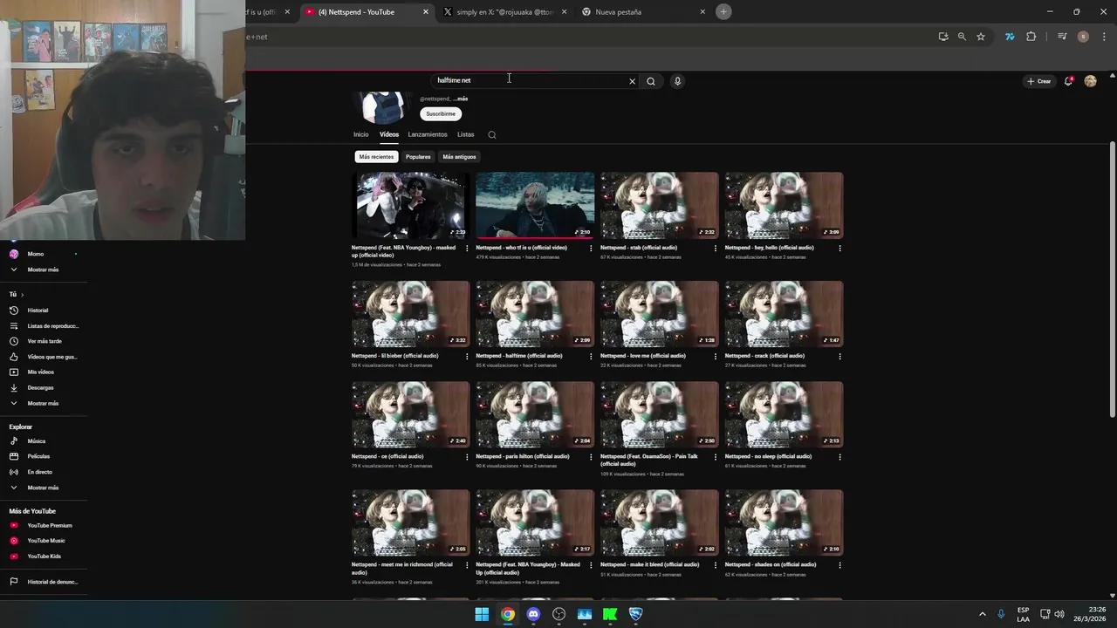Viewport: 1117px width, 628px height.
Task: Expand the Tú section chevron
Action: 22,295
